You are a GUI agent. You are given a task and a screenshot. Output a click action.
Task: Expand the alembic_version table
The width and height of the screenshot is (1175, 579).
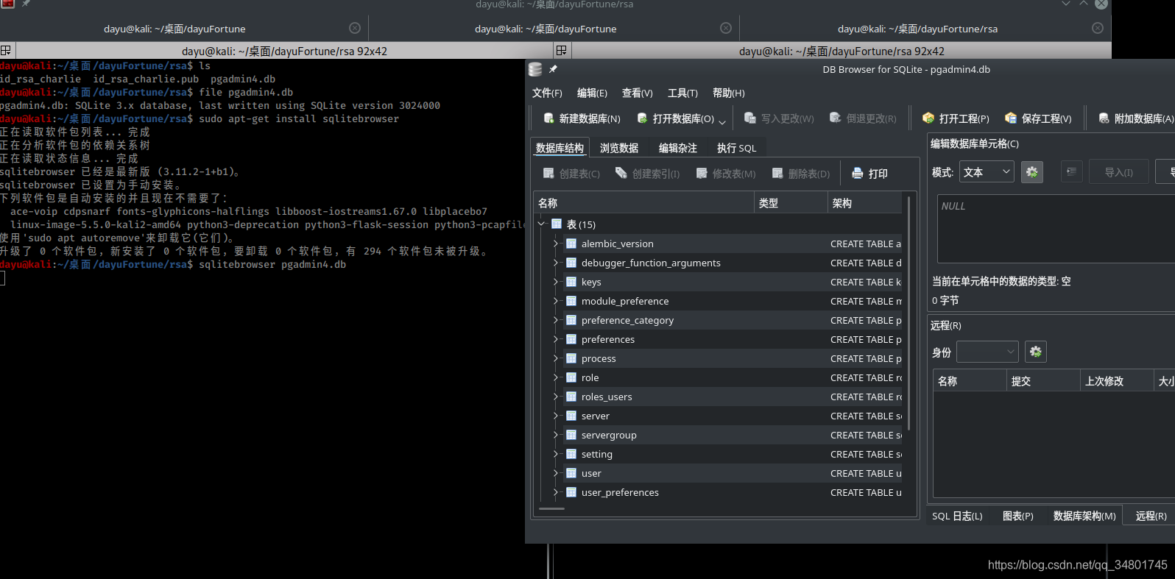(x=556, y=244)
